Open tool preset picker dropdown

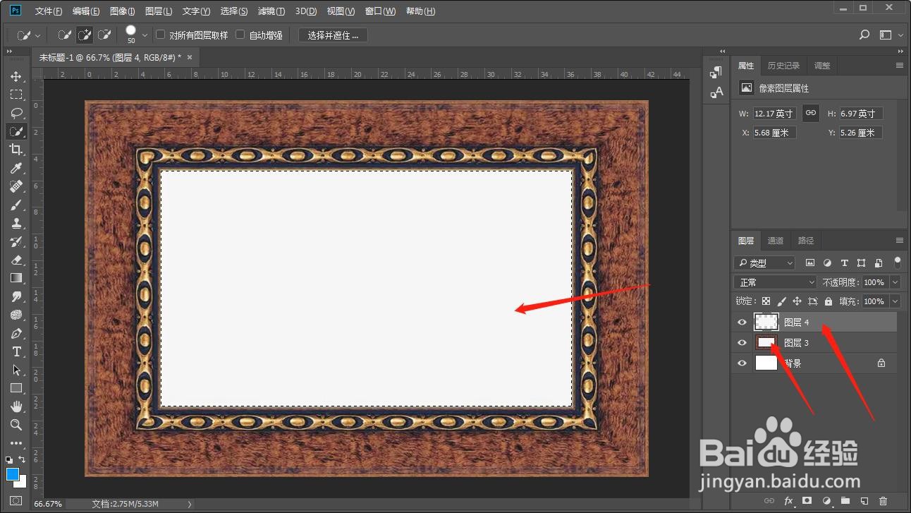click(x=37, y=35)
